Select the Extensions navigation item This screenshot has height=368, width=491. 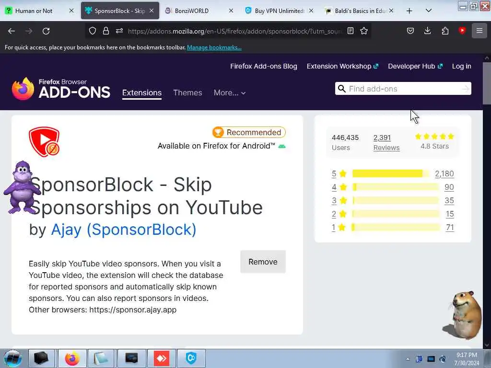[x=142, y=93]
